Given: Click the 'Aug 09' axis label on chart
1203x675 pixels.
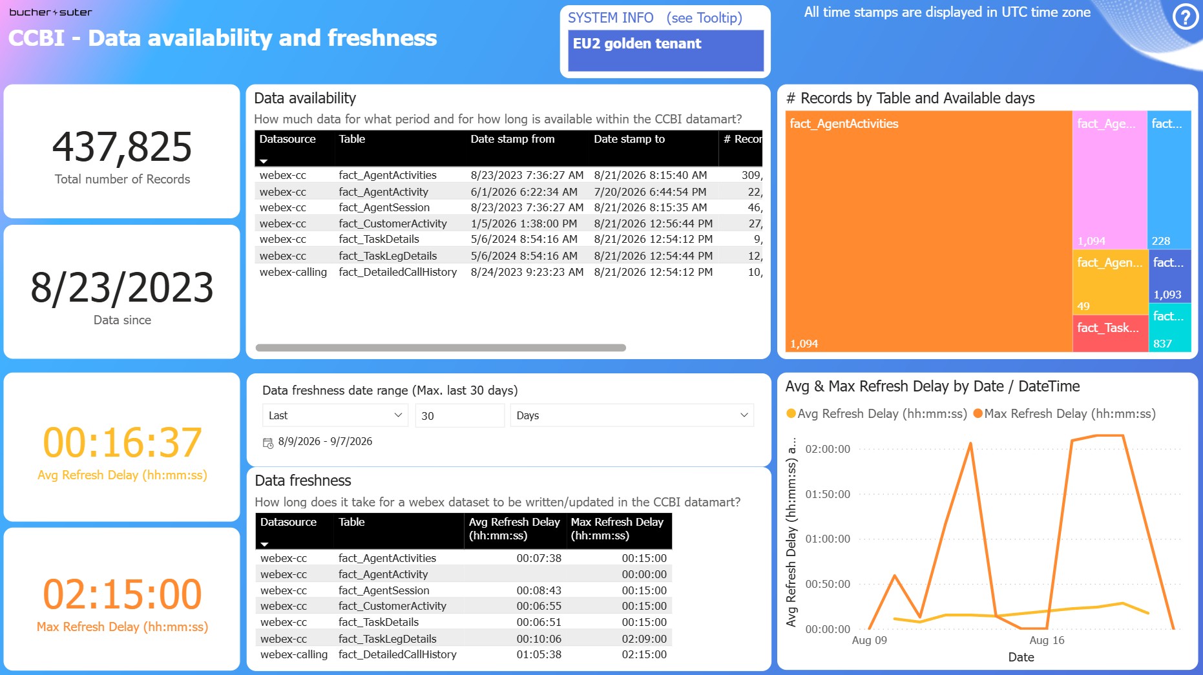Looking at the screenshot, I should pos(869,640).
